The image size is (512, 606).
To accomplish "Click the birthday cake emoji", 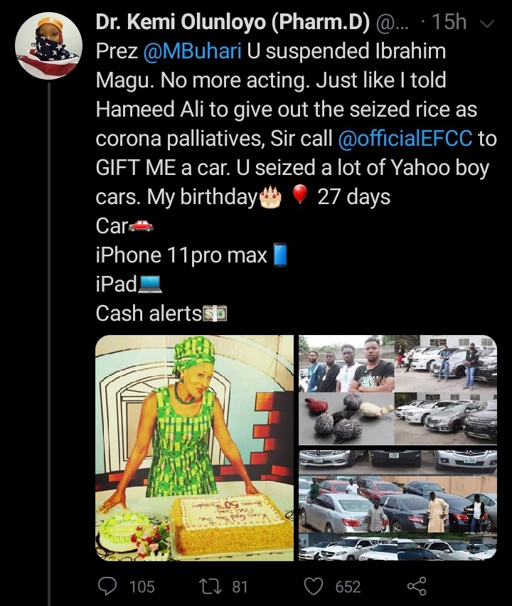I will [270, 197].
